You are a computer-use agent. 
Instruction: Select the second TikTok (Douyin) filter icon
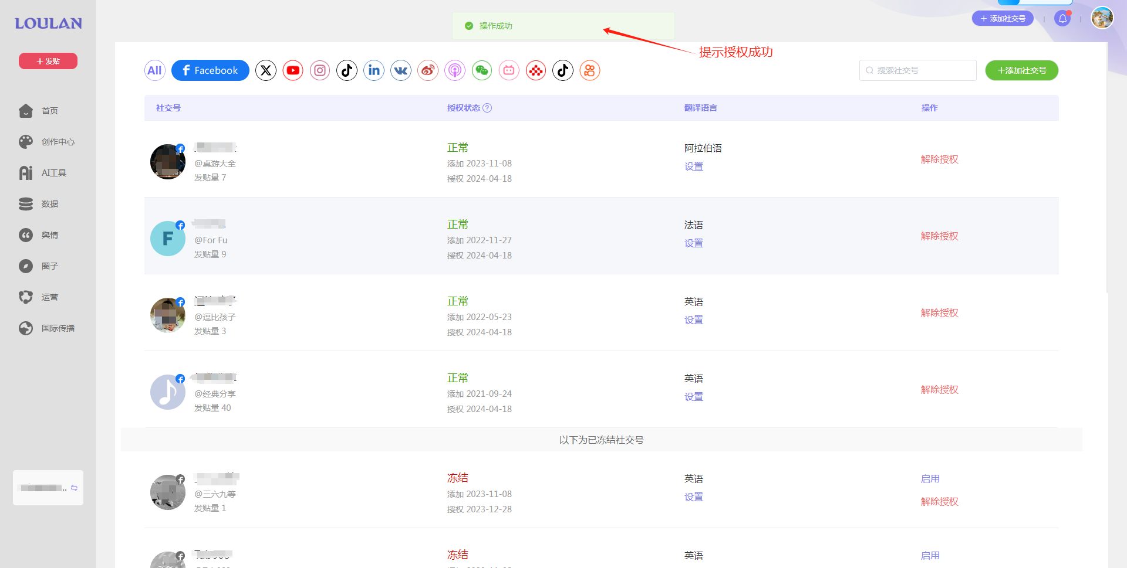point(563,70)
